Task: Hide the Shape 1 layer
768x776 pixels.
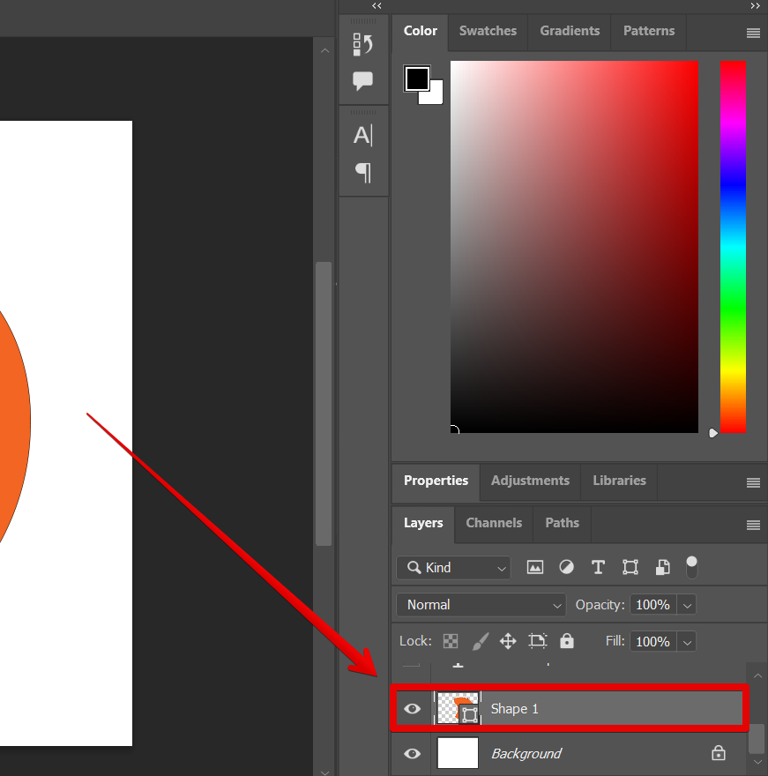Action: 412,709
